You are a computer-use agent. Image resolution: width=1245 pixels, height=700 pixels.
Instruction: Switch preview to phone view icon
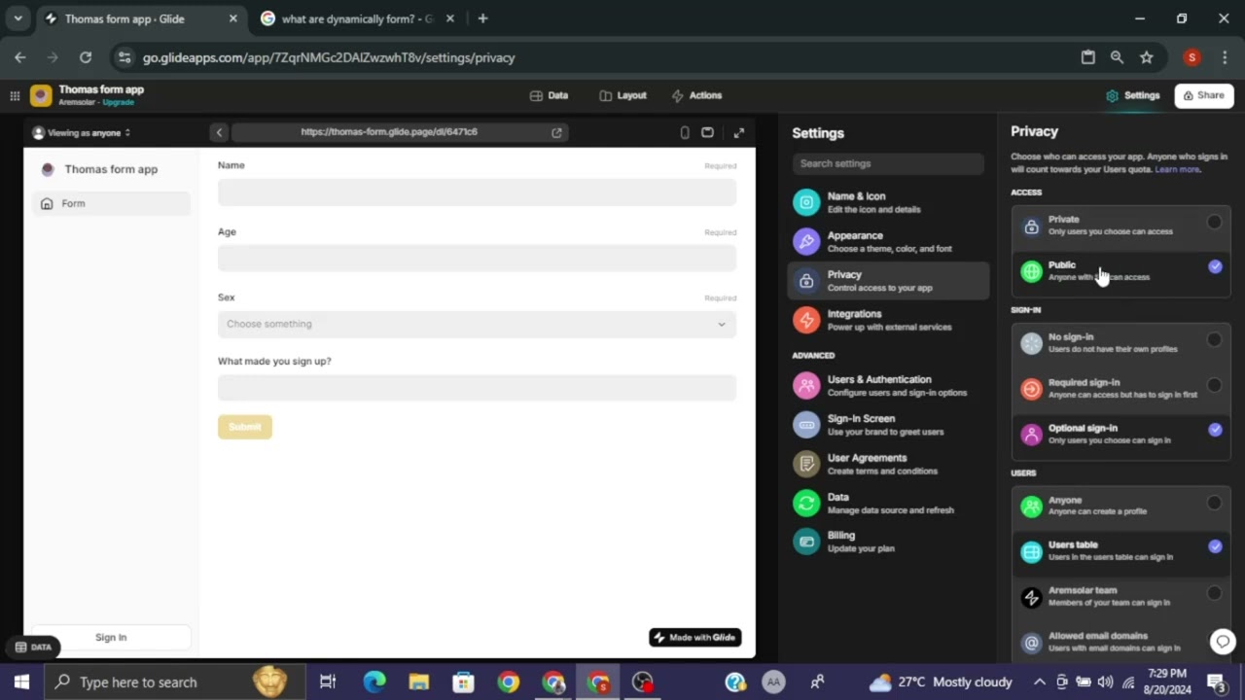[685, 132]
